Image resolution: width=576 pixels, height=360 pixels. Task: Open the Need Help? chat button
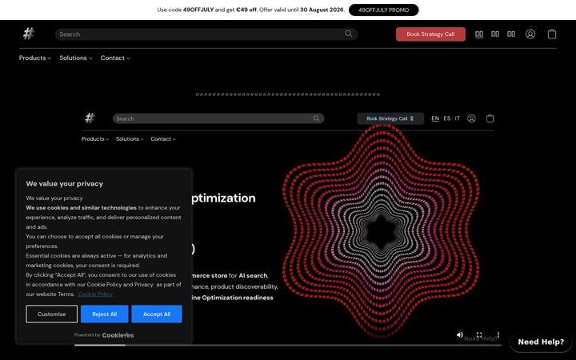(541, 342)
